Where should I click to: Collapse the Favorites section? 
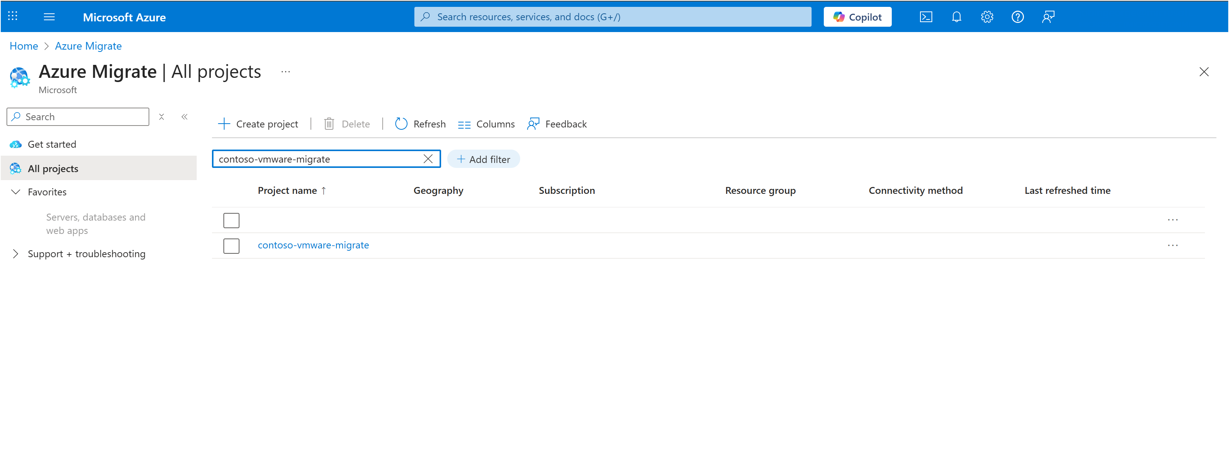[x=16, y=192]
